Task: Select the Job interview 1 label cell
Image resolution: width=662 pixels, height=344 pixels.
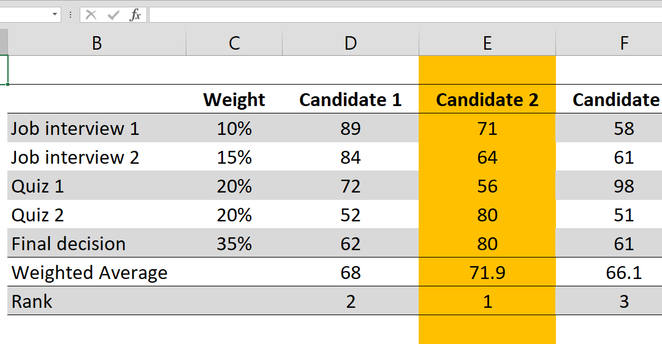Action: (x=97, y=128)
